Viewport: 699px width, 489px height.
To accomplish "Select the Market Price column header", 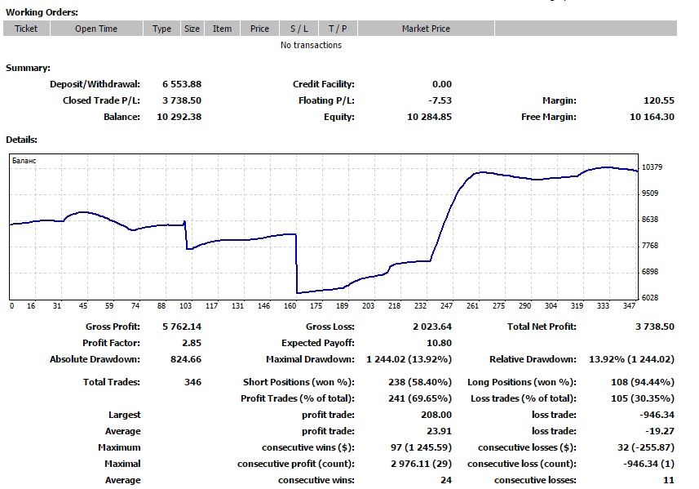I will click(426, 29).
